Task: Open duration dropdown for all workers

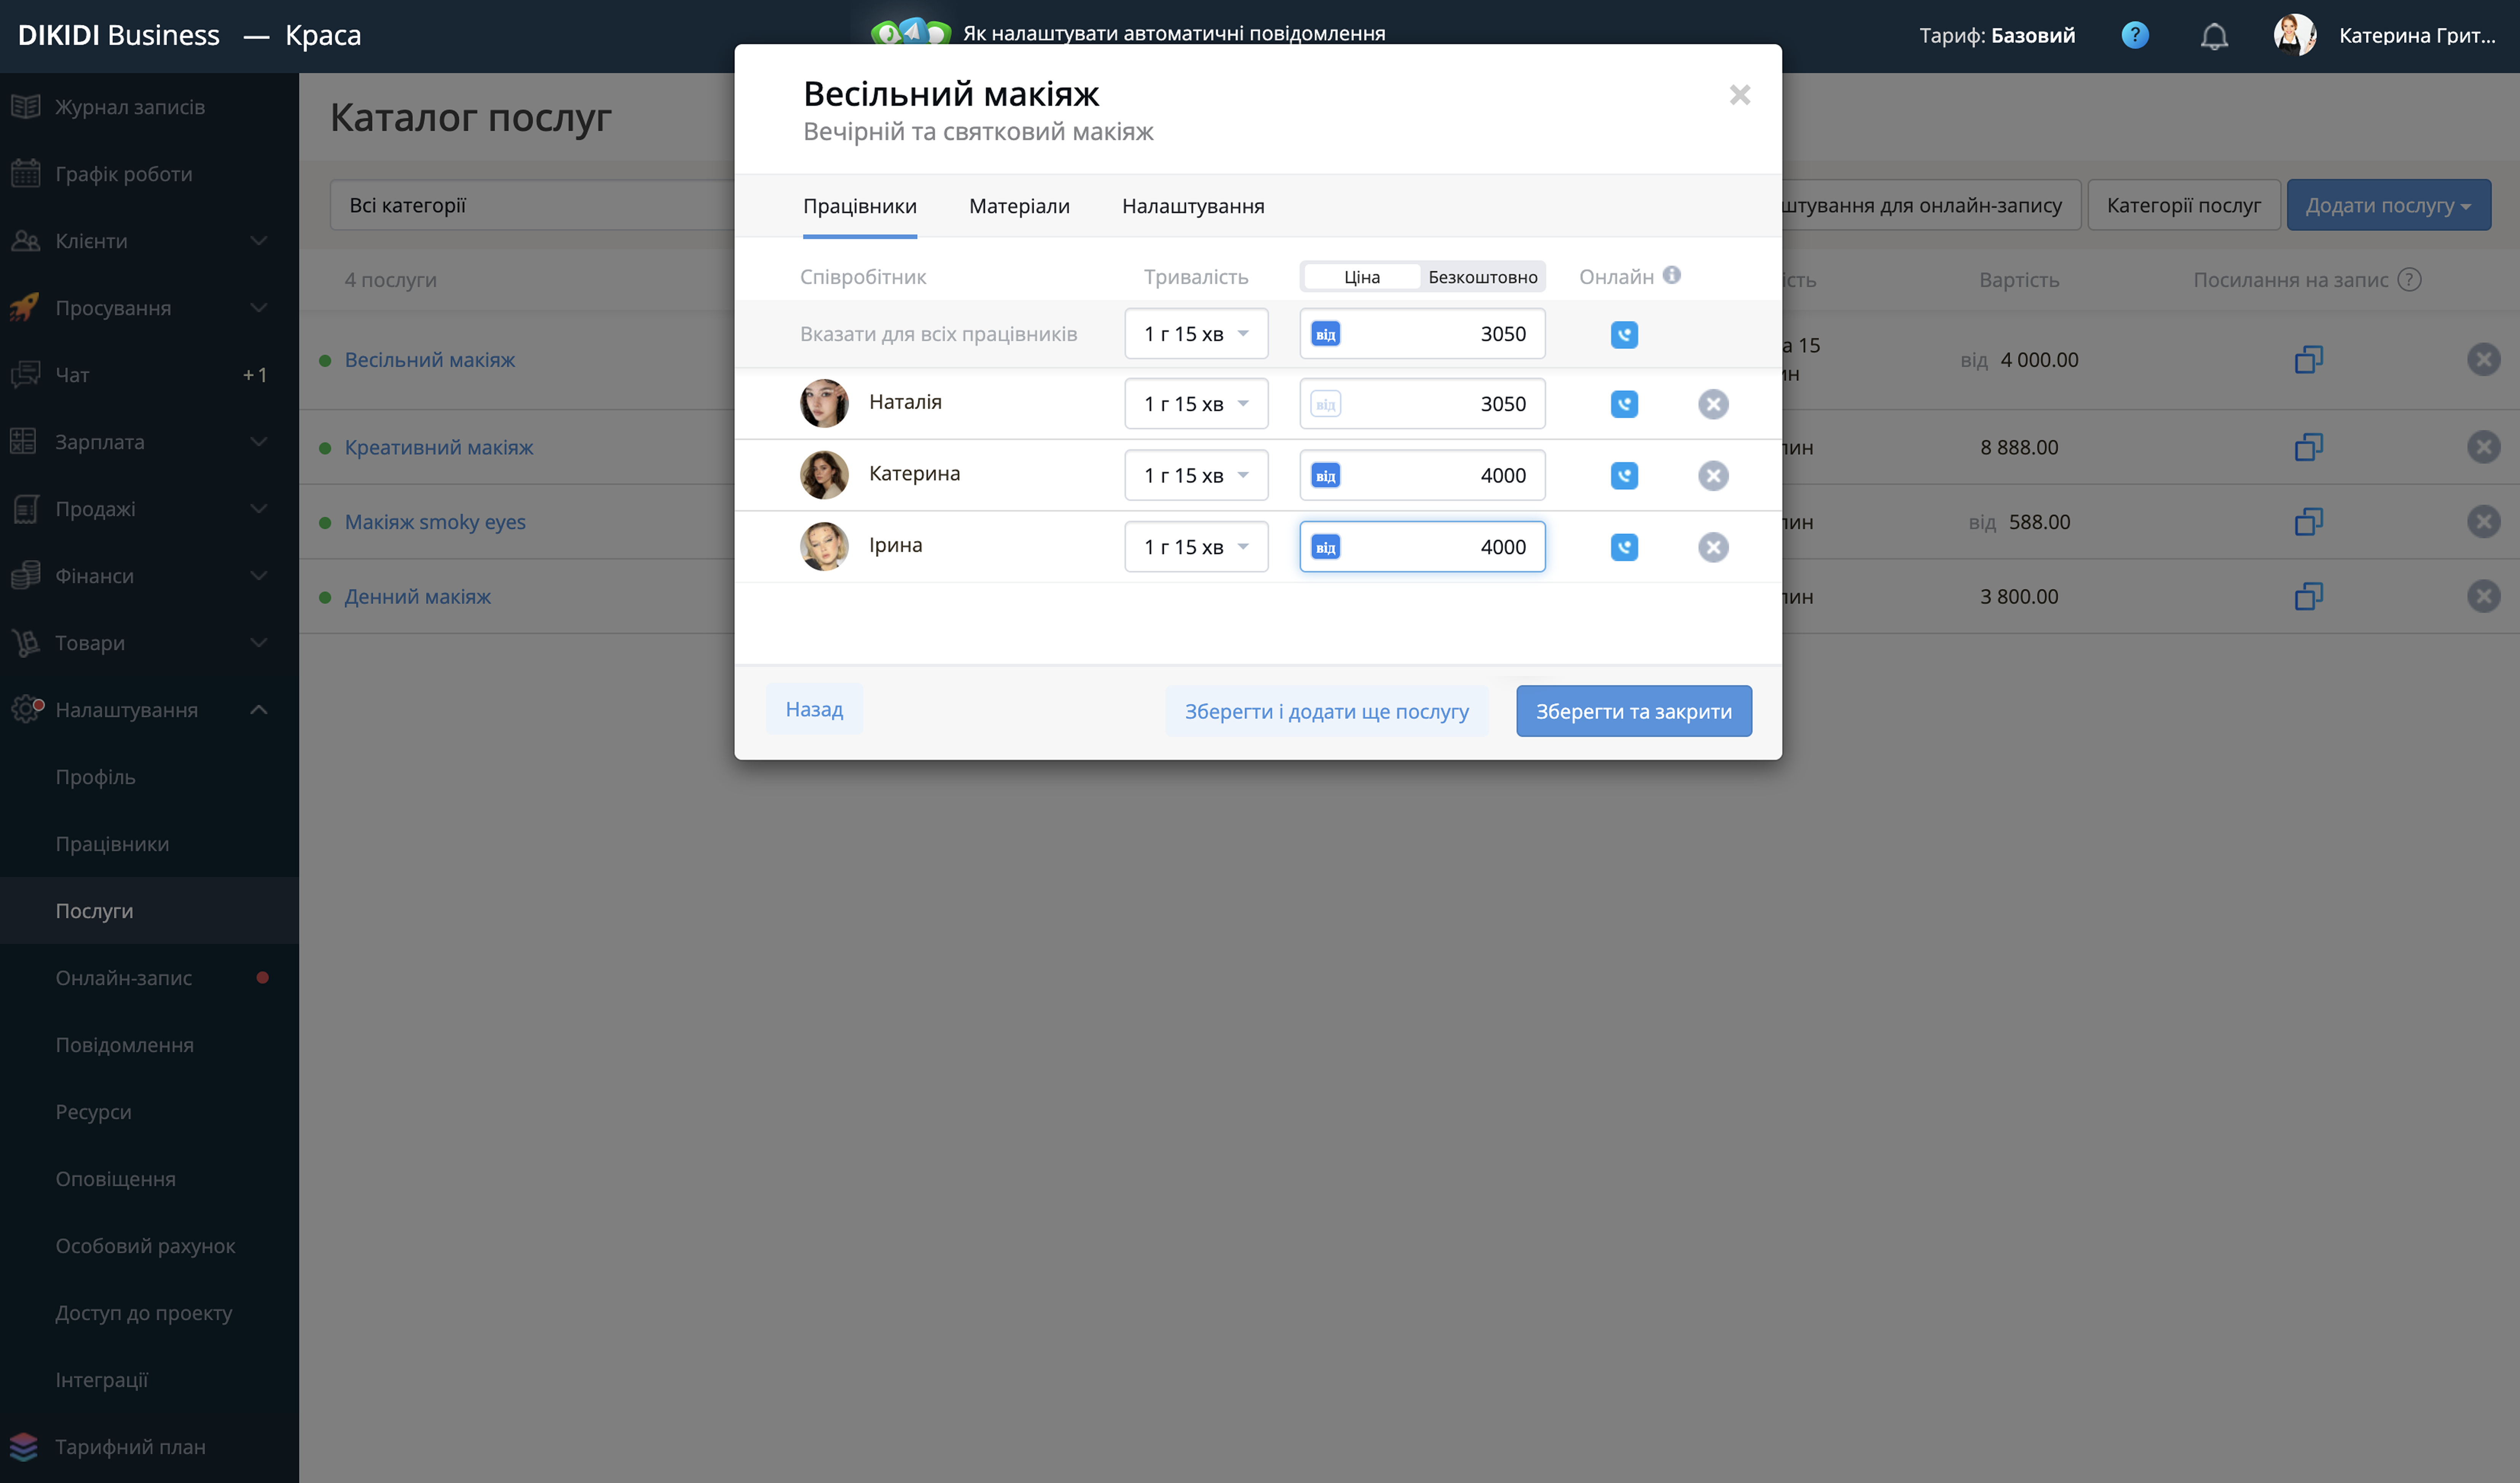Action: [1196, 334]
